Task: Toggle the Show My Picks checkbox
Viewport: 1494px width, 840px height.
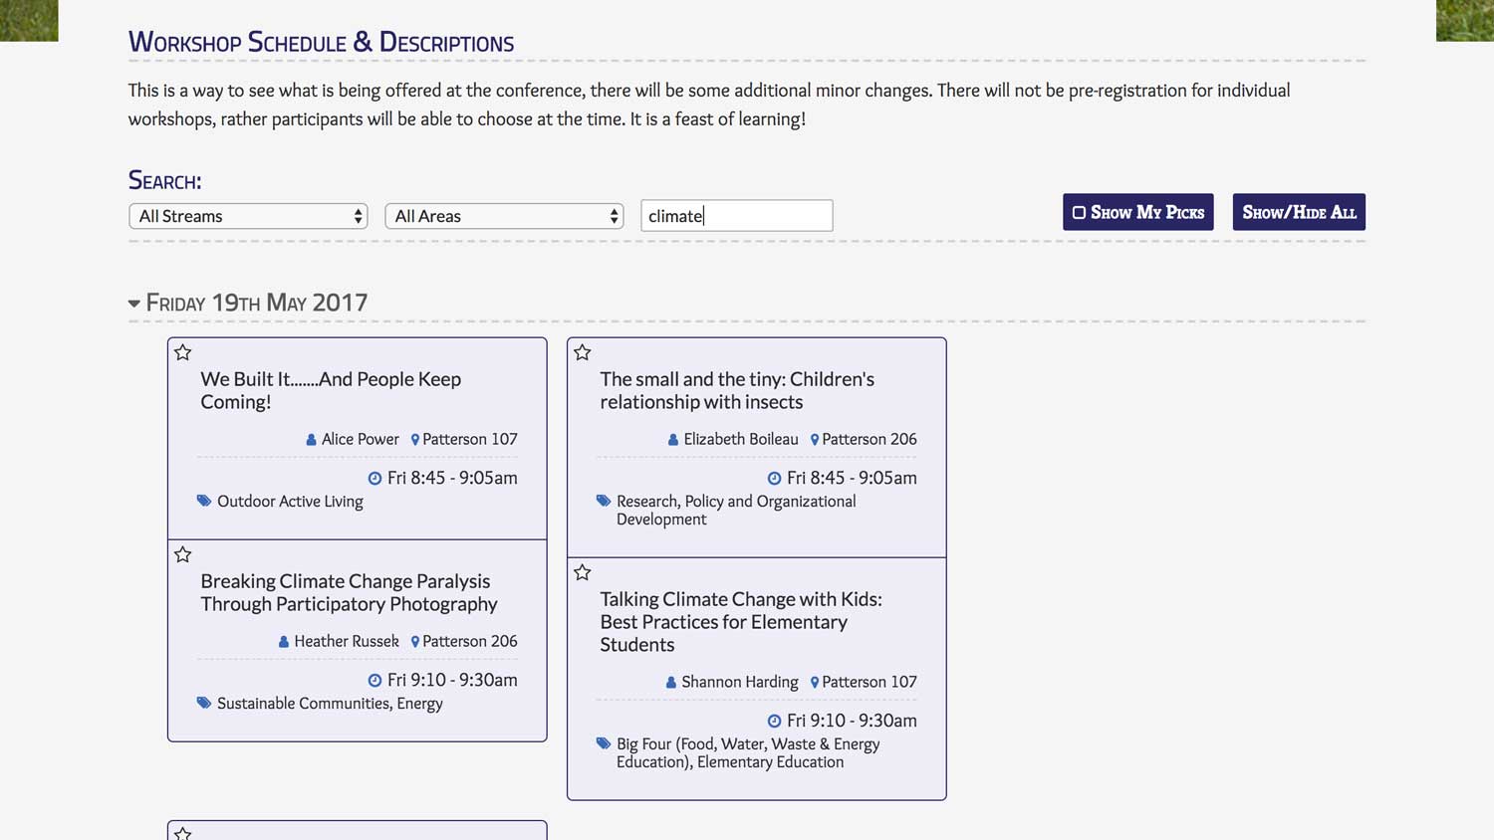Action: (1079, 212)
